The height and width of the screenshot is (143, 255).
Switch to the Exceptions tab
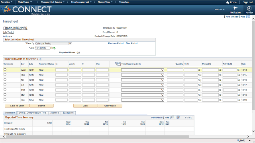coord(69,113)
